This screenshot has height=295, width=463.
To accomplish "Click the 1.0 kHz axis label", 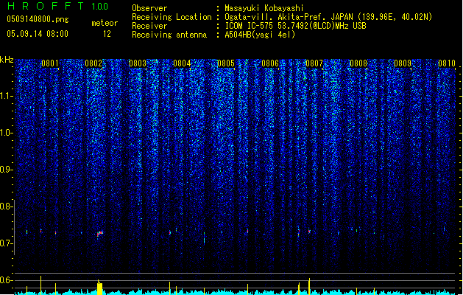I will (x=7, y=133).
